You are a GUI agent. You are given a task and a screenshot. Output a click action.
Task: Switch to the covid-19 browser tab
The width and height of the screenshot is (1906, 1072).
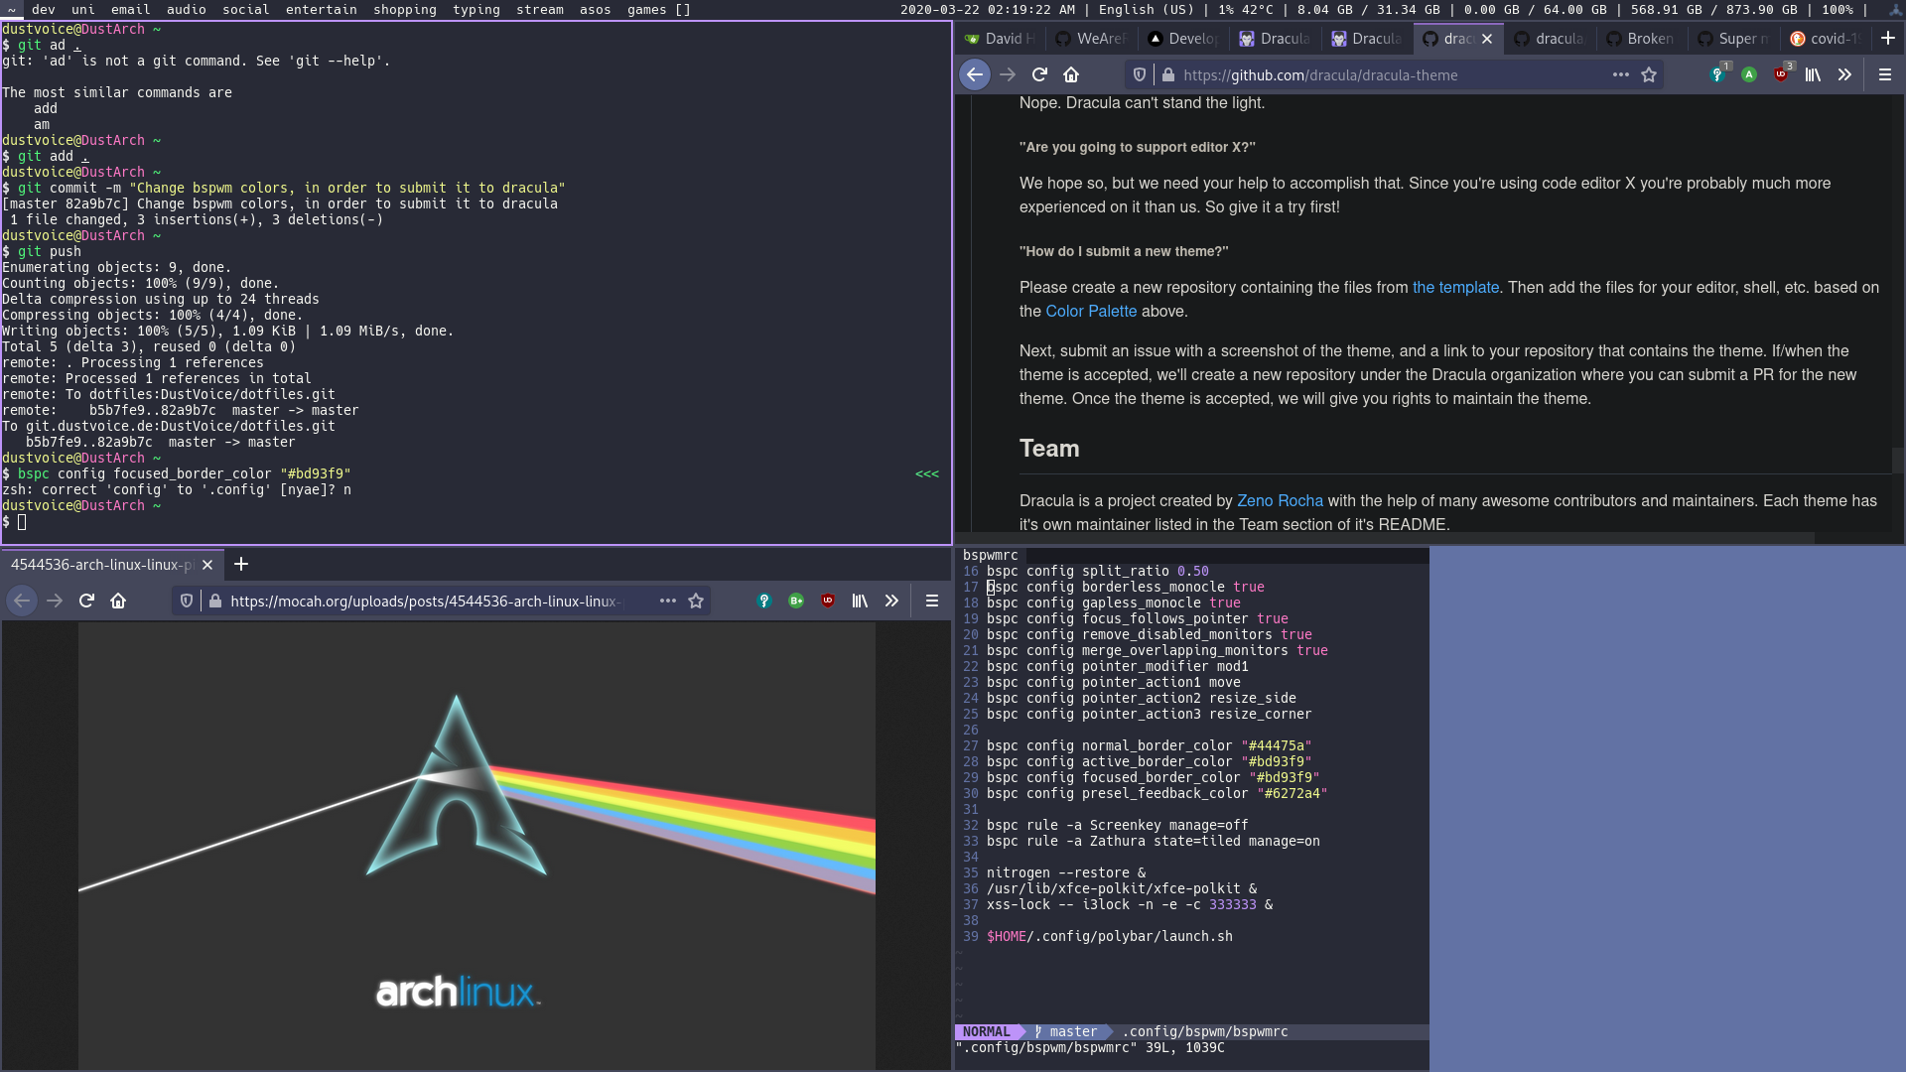pos(1827,39)
